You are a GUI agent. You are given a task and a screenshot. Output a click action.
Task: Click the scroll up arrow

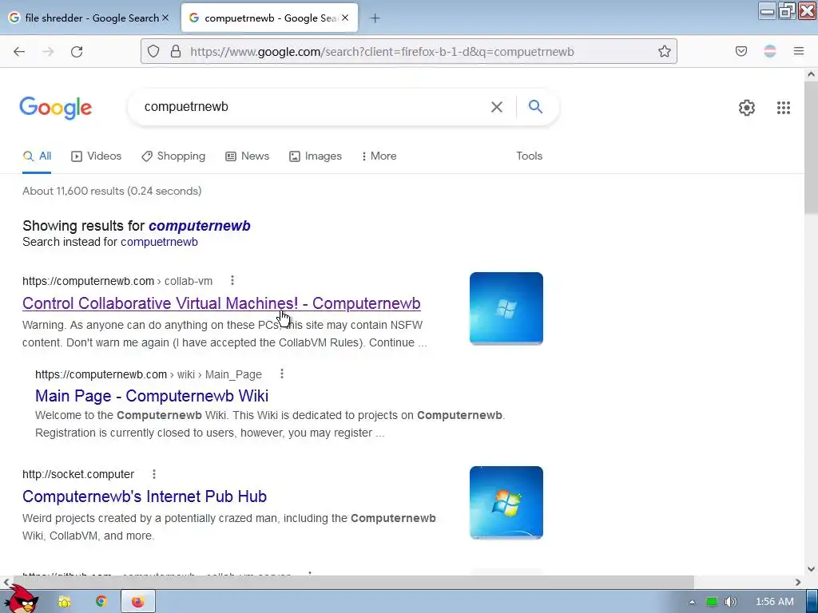[811, 74]
